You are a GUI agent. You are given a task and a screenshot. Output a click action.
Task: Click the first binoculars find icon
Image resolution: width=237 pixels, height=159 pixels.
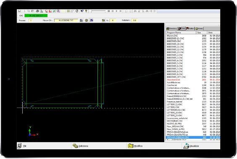point(135,11)
